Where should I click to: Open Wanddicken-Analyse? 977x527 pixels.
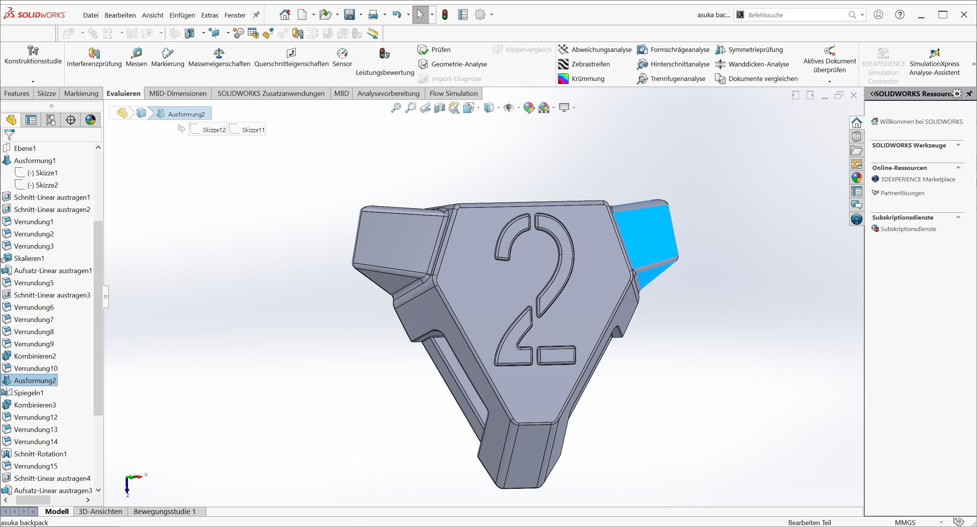(752, 64)
